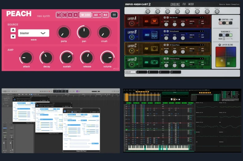Image resolution: width=243 pixels, height=161 pixels.
Task: Mute Layer A with the M button
Action: tap(165, 17)
